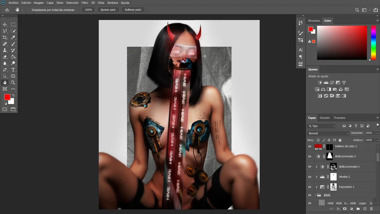380x214 pixels.
Task: Create a new layer icon
Action: click(x=365, y=209)
